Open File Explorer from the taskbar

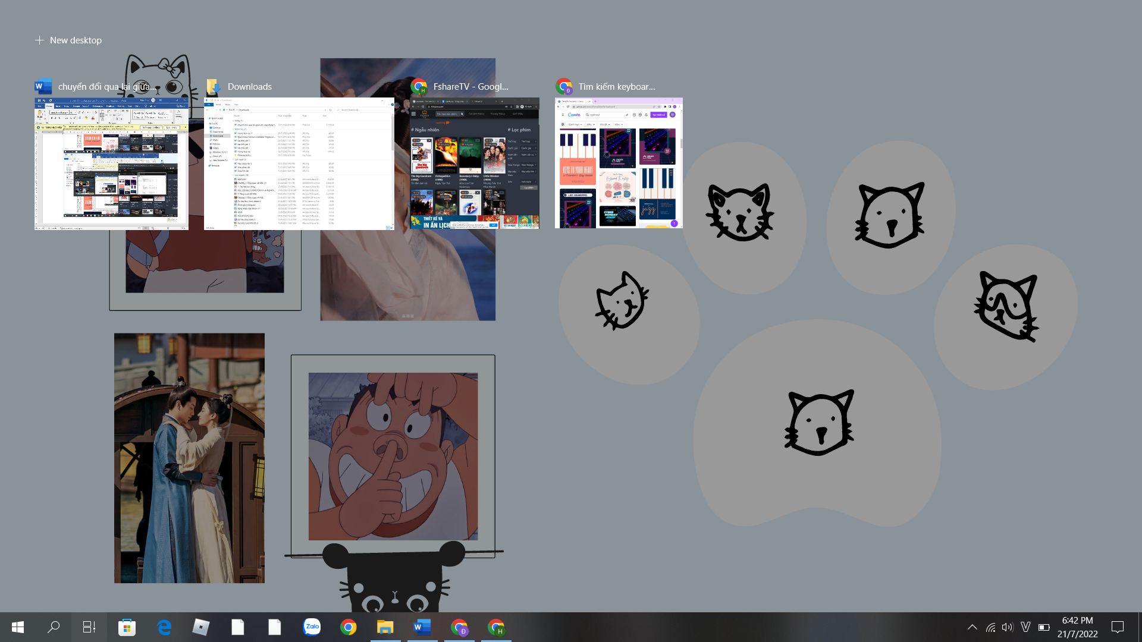(x=385, y=627)
